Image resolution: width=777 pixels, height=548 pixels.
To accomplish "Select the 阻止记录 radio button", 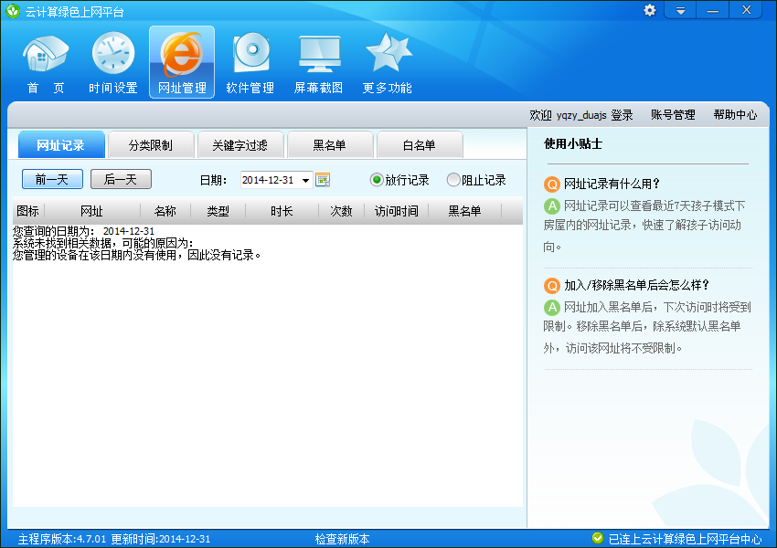I will point(453,180).
